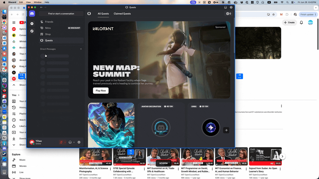Image resolution: width=319 pixels, height=179 pixels.
Task: Open Discord home direct messages icon
Action: tap(32, 14)
